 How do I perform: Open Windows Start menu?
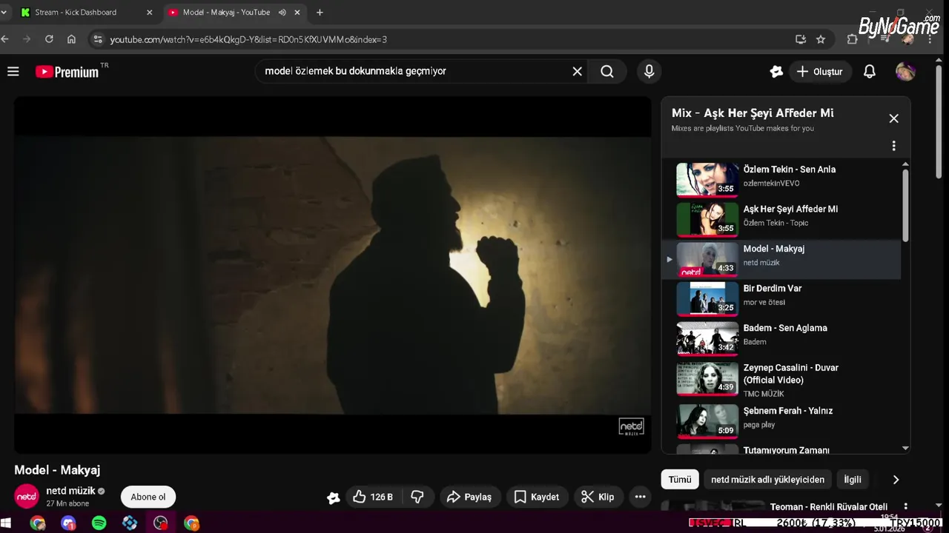[x=7, y=523]
